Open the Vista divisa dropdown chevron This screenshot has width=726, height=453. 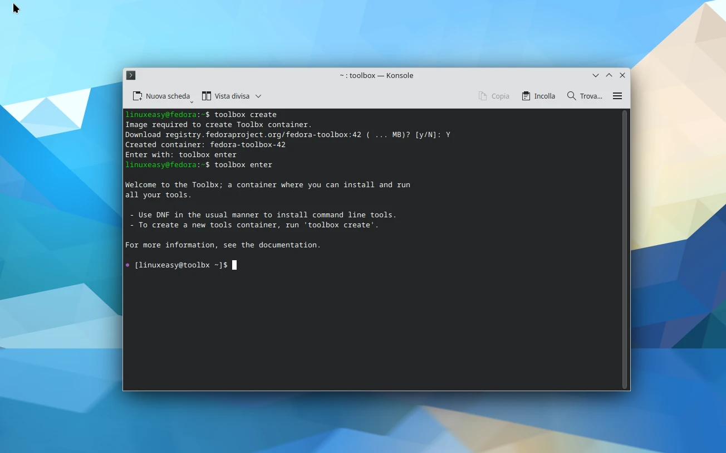click(x=258, y=96)
